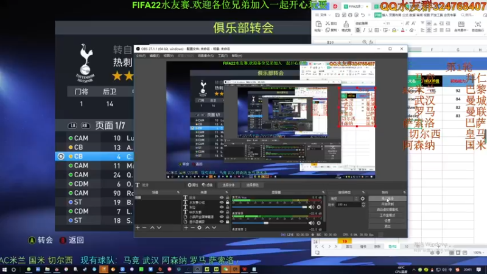The height and width of the screenshot is (274, 487).
Task: Open OBS 编辑(E) menu
Action: 155,55
